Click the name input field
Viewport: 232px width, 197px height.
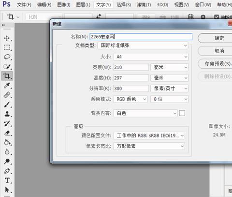(x=141, y=37)
